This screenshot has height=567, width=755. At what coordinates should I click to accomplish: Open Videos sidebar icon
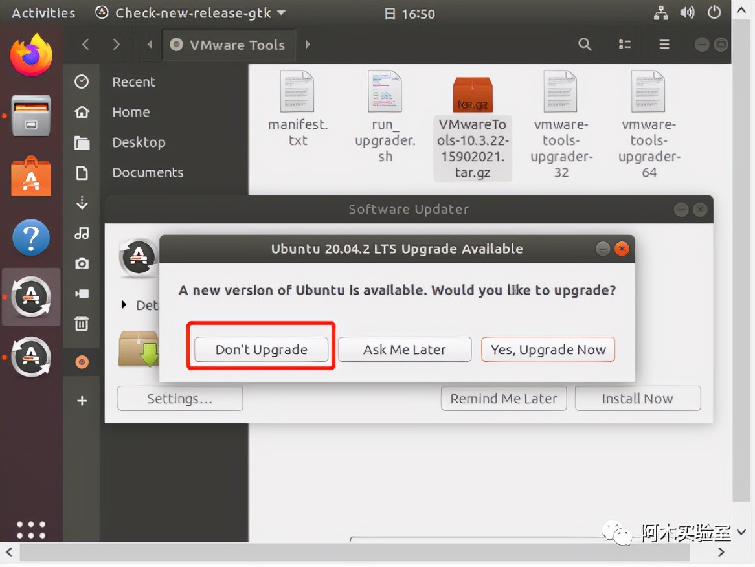pyautogui.click(x=82, y=294)
